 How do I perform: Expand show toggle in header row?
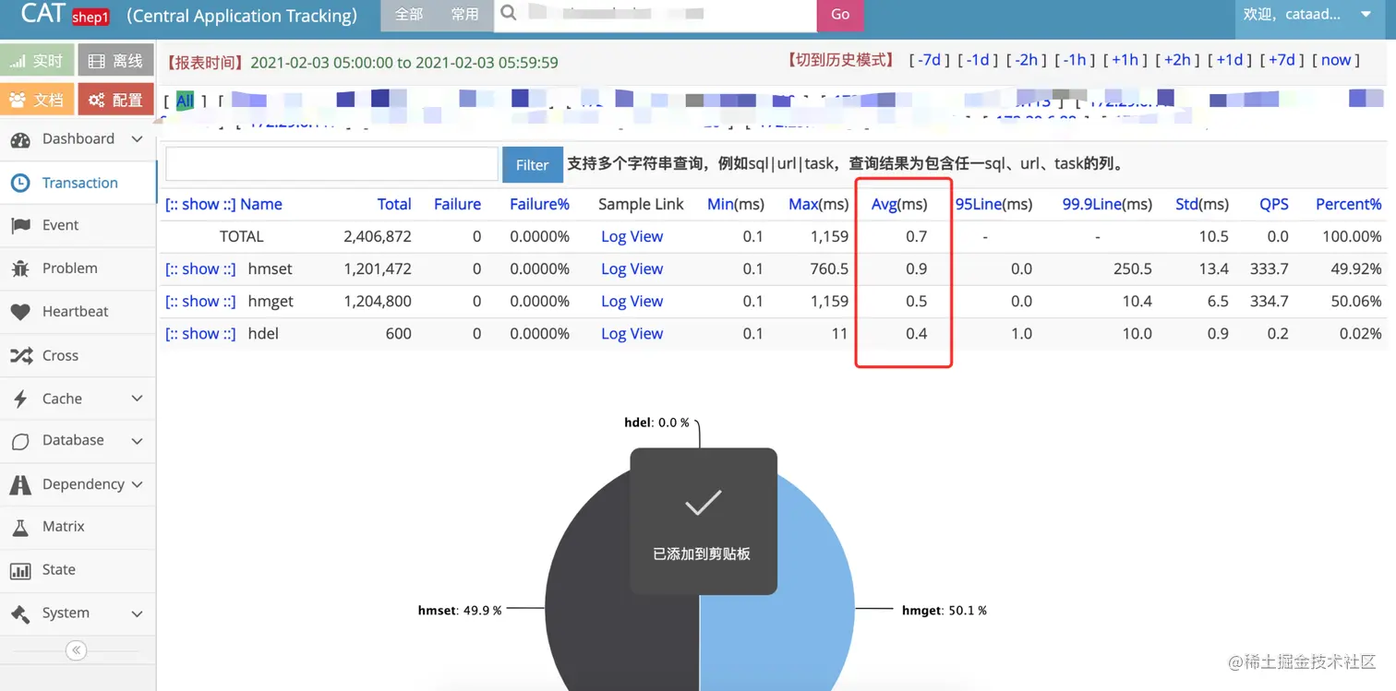point(200,205)
